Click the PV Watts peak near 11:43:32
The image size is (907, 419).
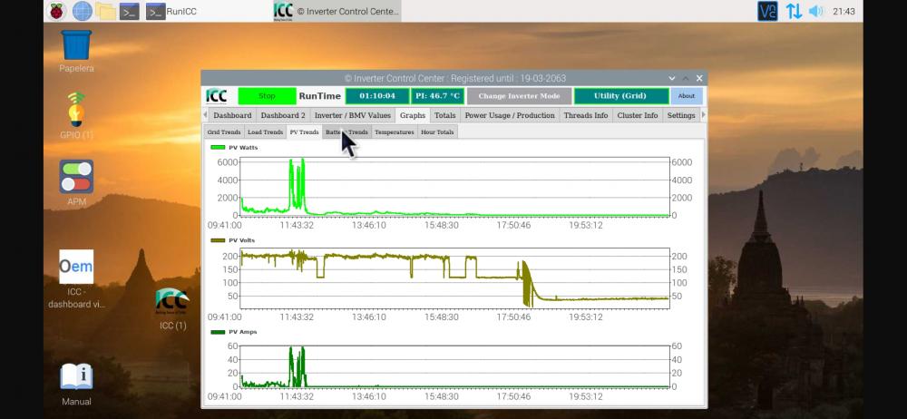click(x=297, y=183)
